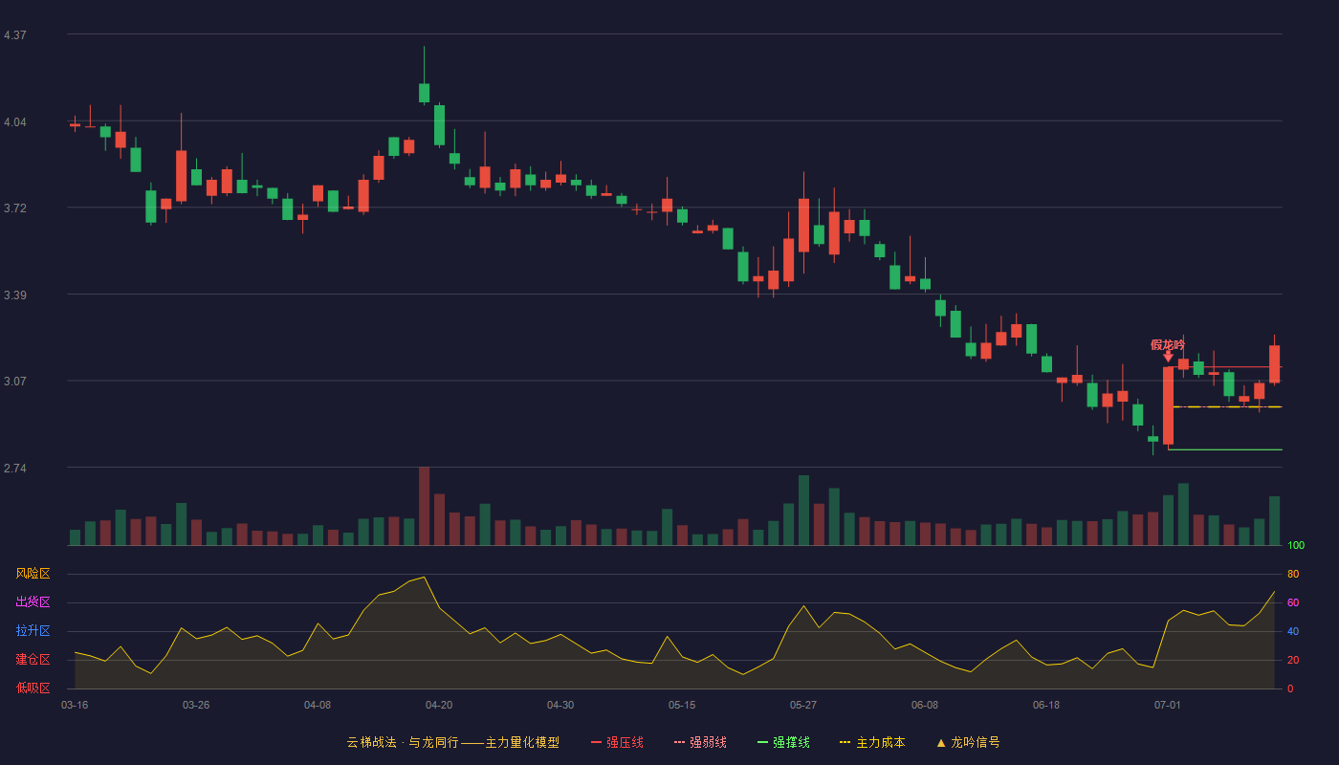Toggle the 强压线 legend entry
This screenshot has width=1339, height=765.
pos(617,742)
